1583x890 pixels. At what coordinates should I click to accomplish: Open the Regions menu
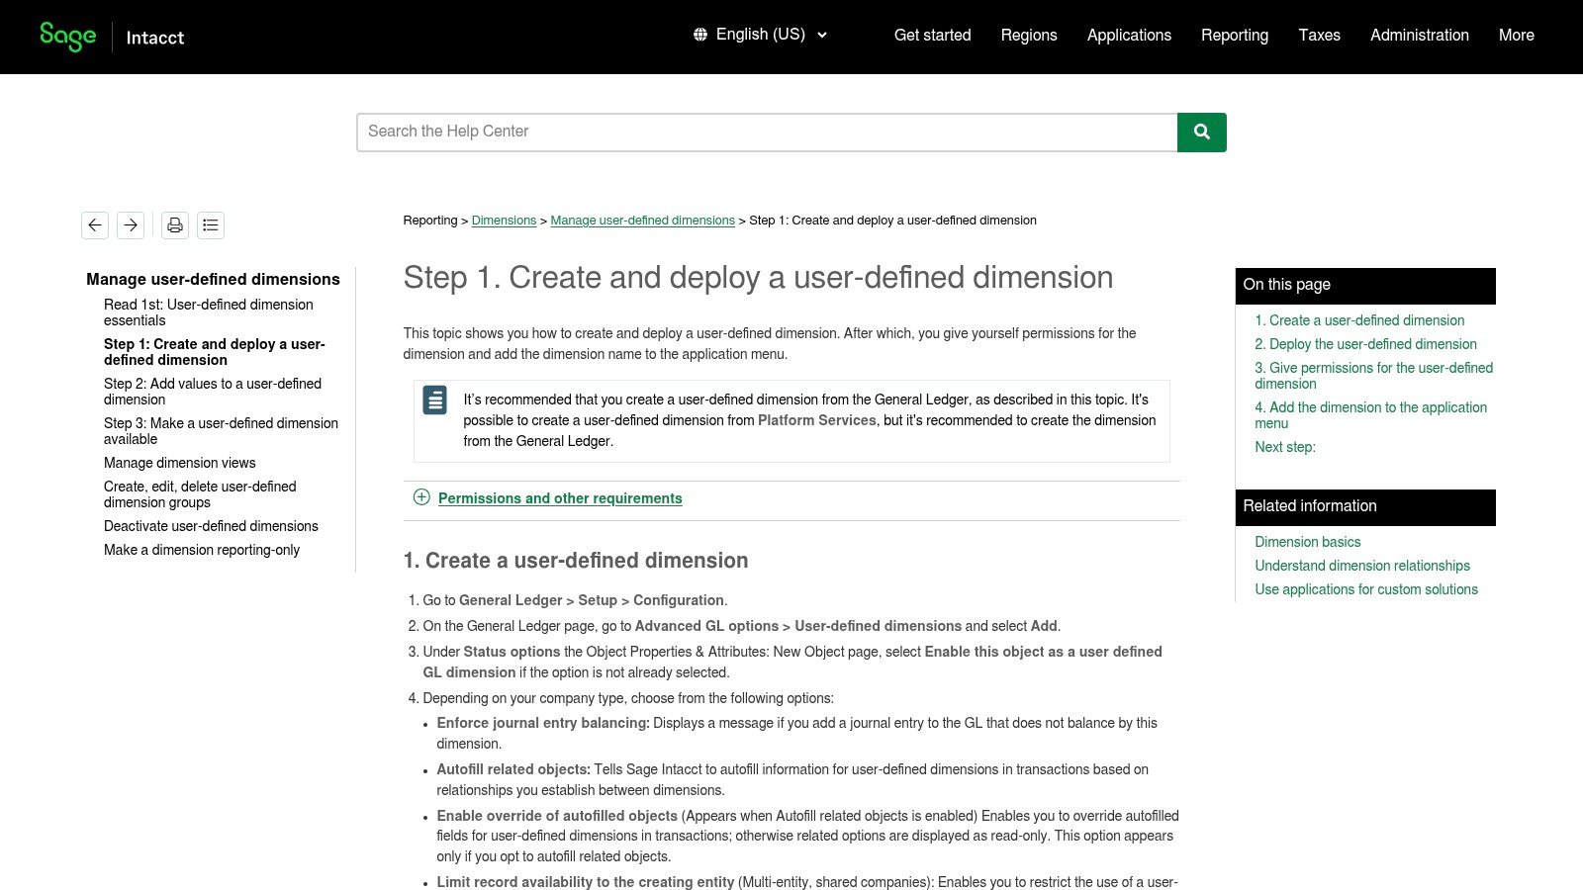pyautogui.click(x=1029, y=36)
